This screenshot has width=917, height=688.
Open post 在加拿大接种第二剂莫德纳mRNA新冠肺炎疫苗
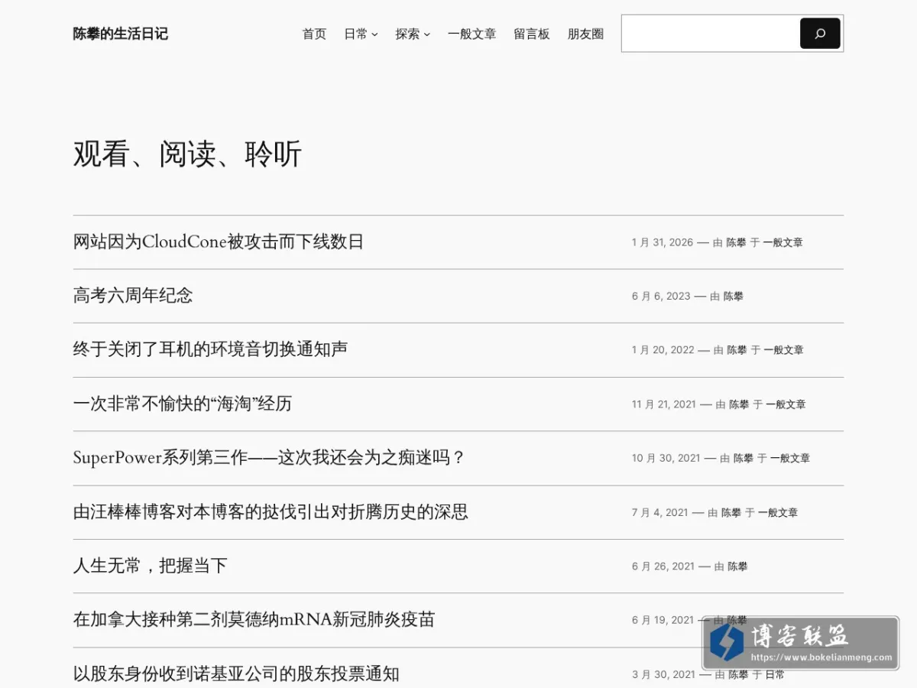pyautogui.click(x=254, y=620)
